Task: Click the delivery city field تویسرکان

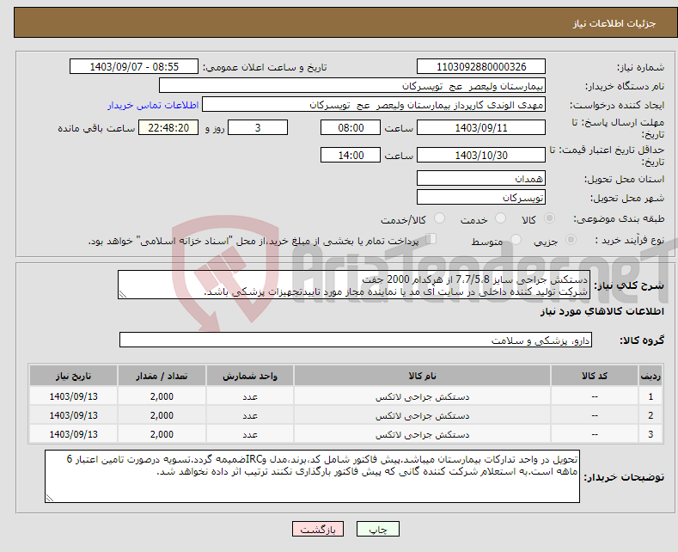Action: pyautogui.click(x=481, y=197)
